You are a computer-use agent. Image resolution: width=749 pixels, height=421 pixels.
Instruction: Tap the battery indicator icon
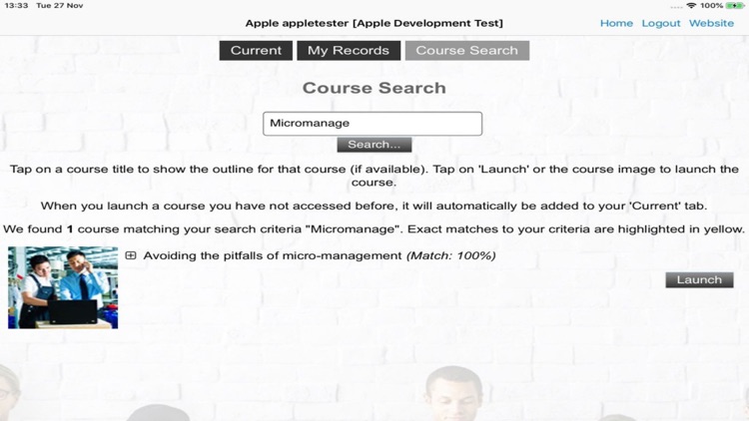735,6
